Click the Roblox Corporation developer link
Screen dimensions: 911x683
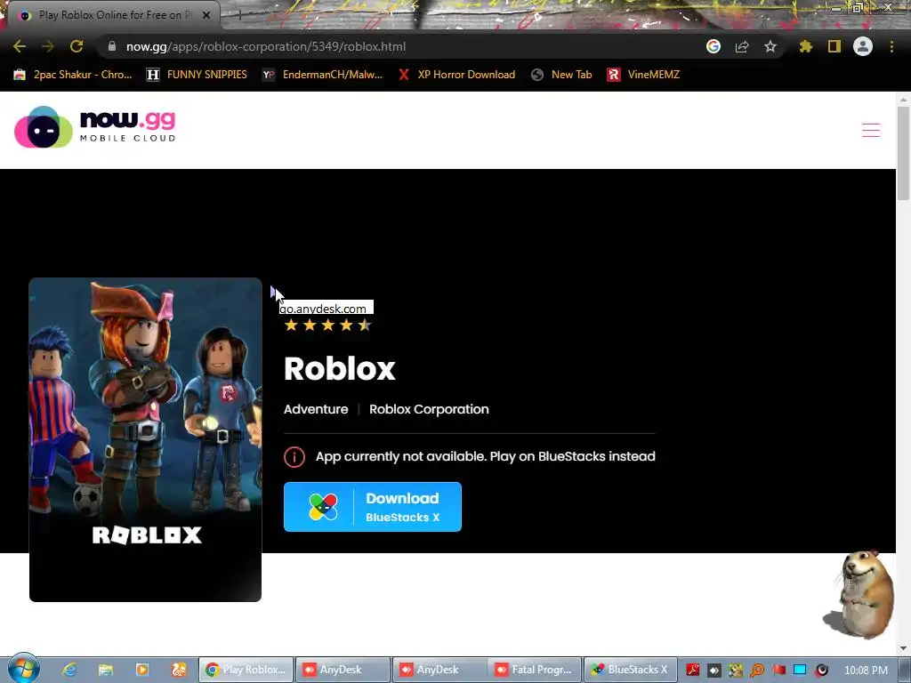pyautogui.click(x=429, y=409)
